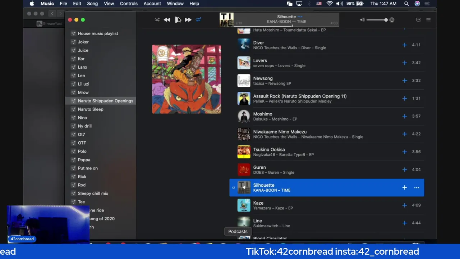Open the Naruto playlist cover art
This screenshot has height=259, width=460.
(186, 79)
